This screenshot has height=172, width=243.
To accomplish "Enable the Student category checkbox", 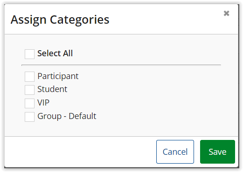I will tap(29, 90).
